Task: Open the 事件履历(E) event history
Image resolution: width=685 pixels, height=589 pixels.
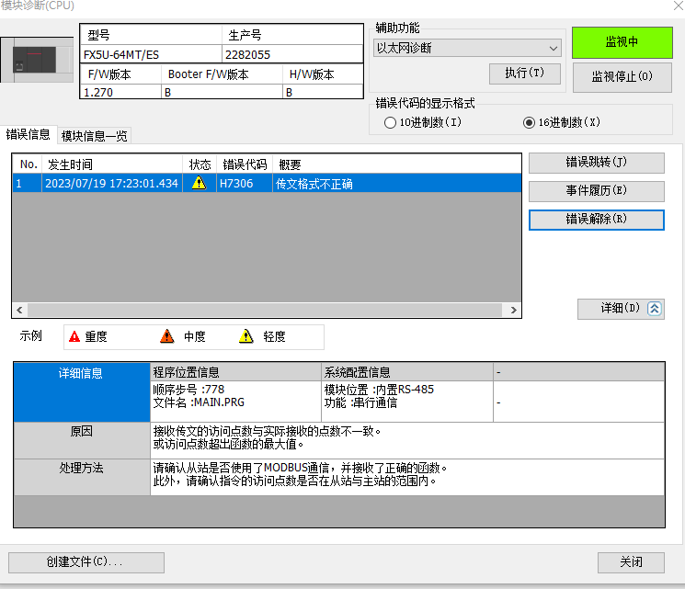Action: (596, 191)
